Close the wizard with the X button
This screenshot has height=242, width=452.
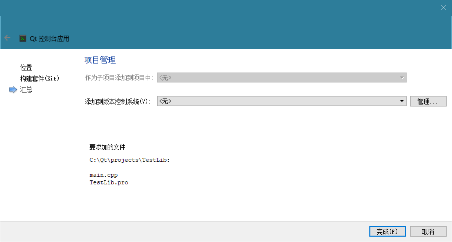click(443, 8)
